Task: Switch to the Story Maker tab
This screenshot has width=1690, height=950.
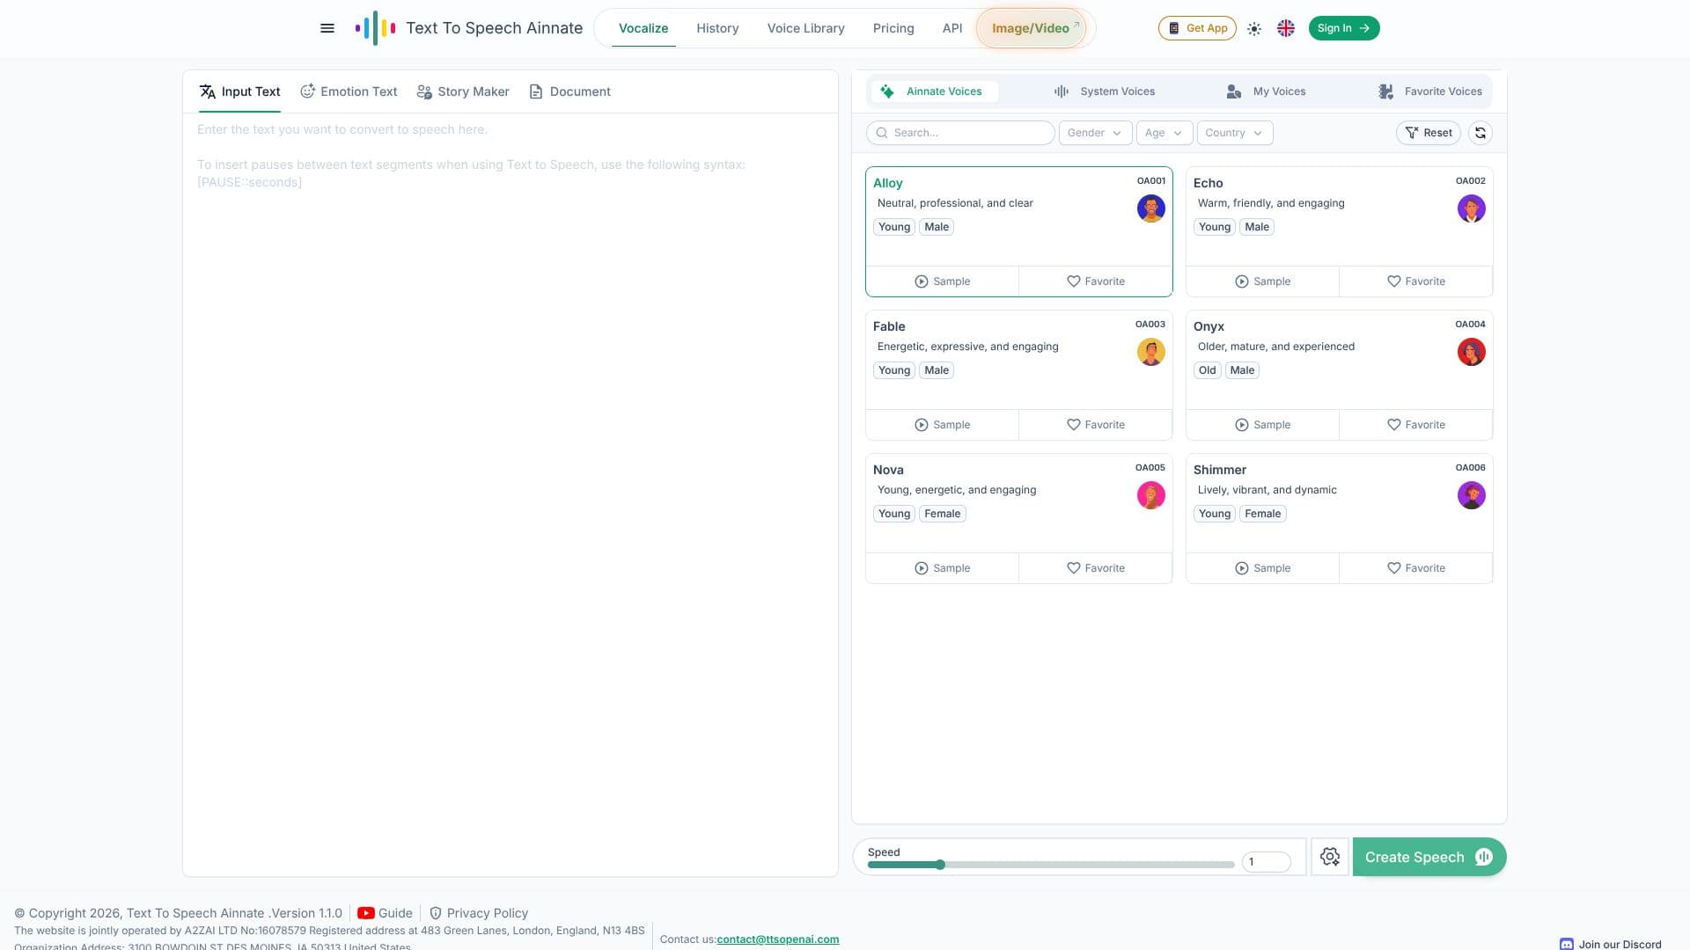Action: pos(463,91)
